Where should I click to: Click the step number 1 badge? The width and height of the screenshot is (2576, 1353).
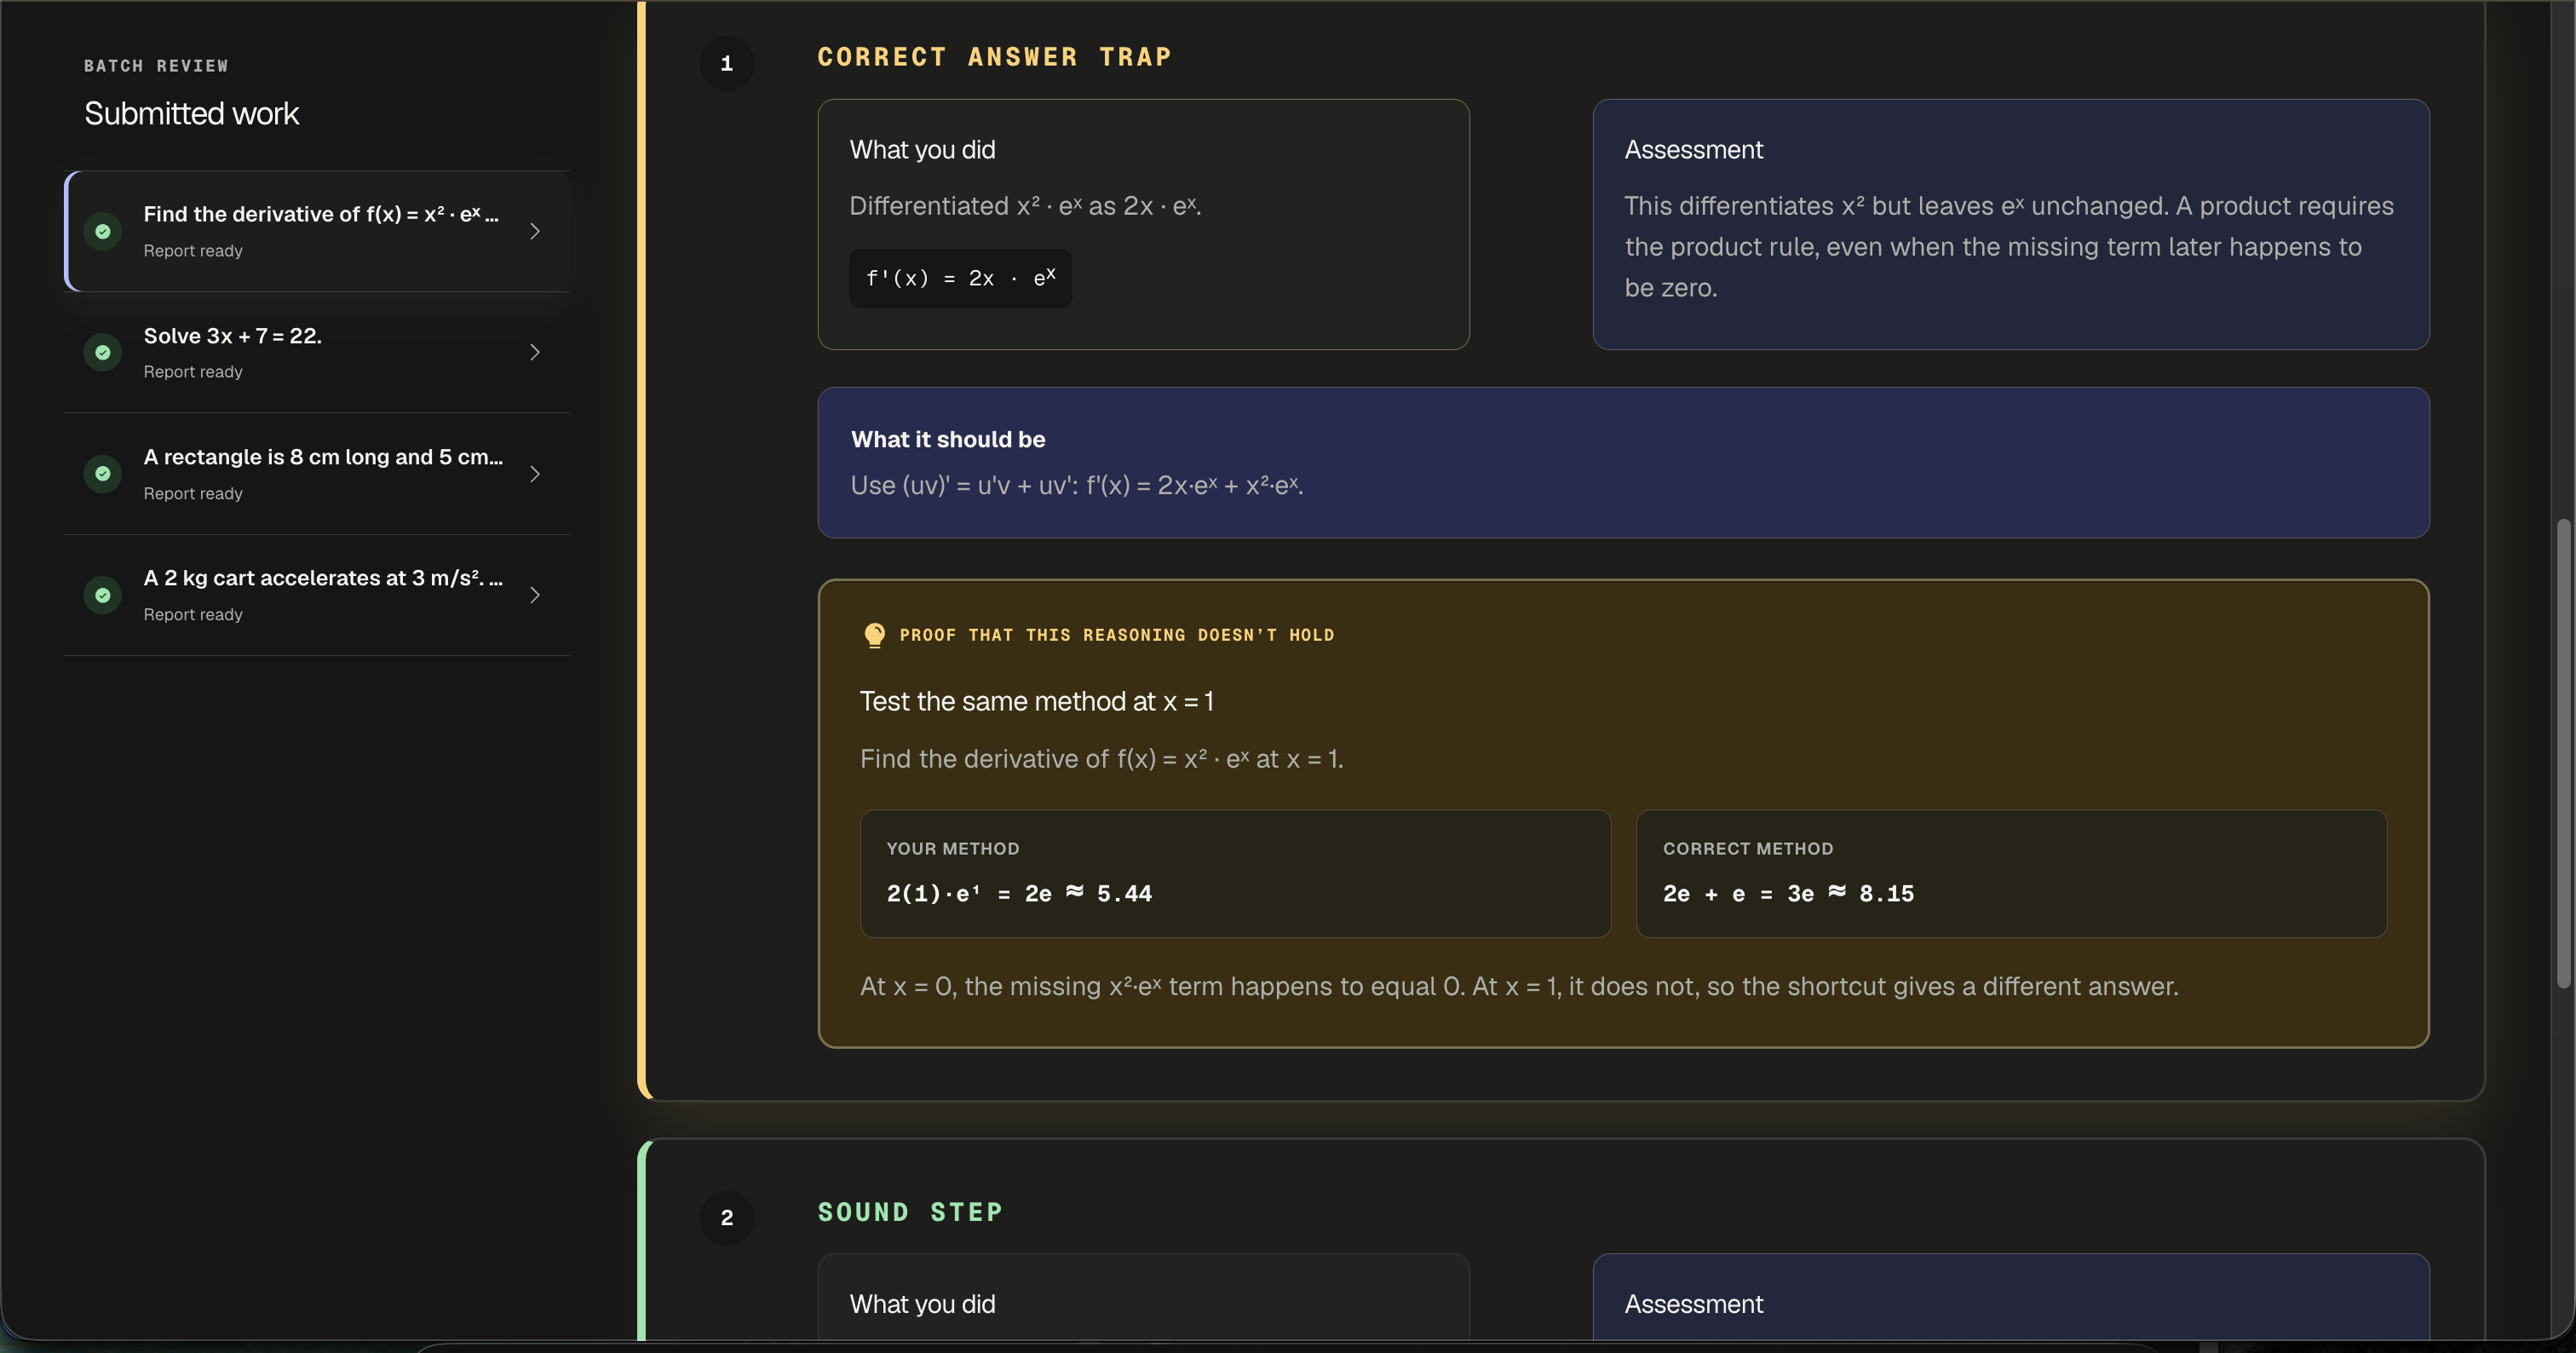coord(727,64)
